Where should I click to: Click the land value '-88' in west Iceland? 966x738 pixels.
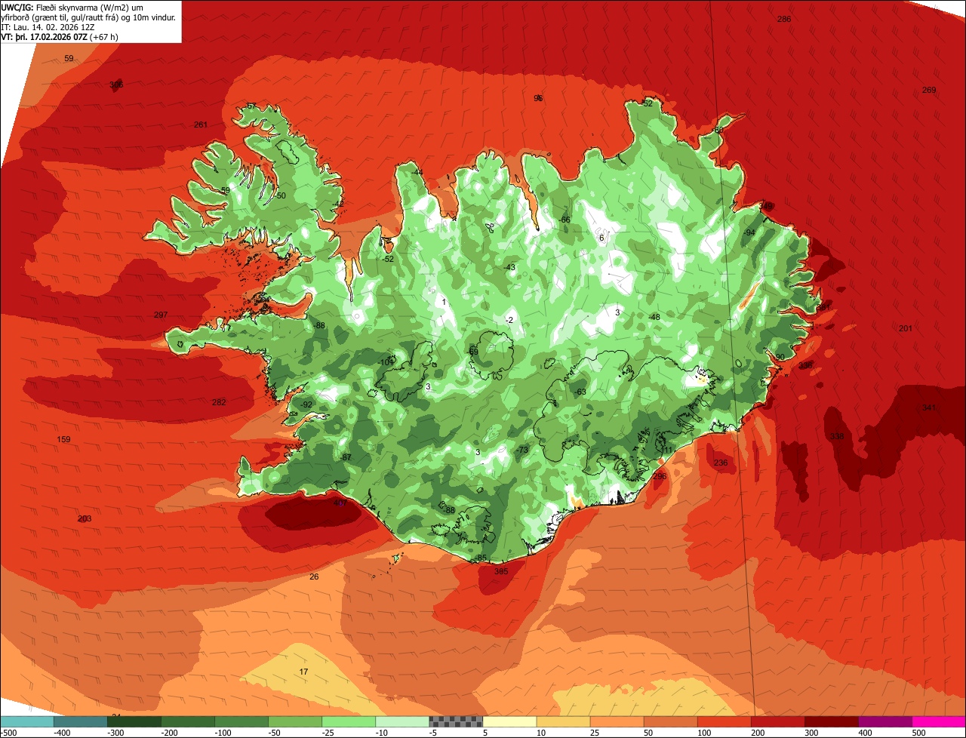pos(320,325)
